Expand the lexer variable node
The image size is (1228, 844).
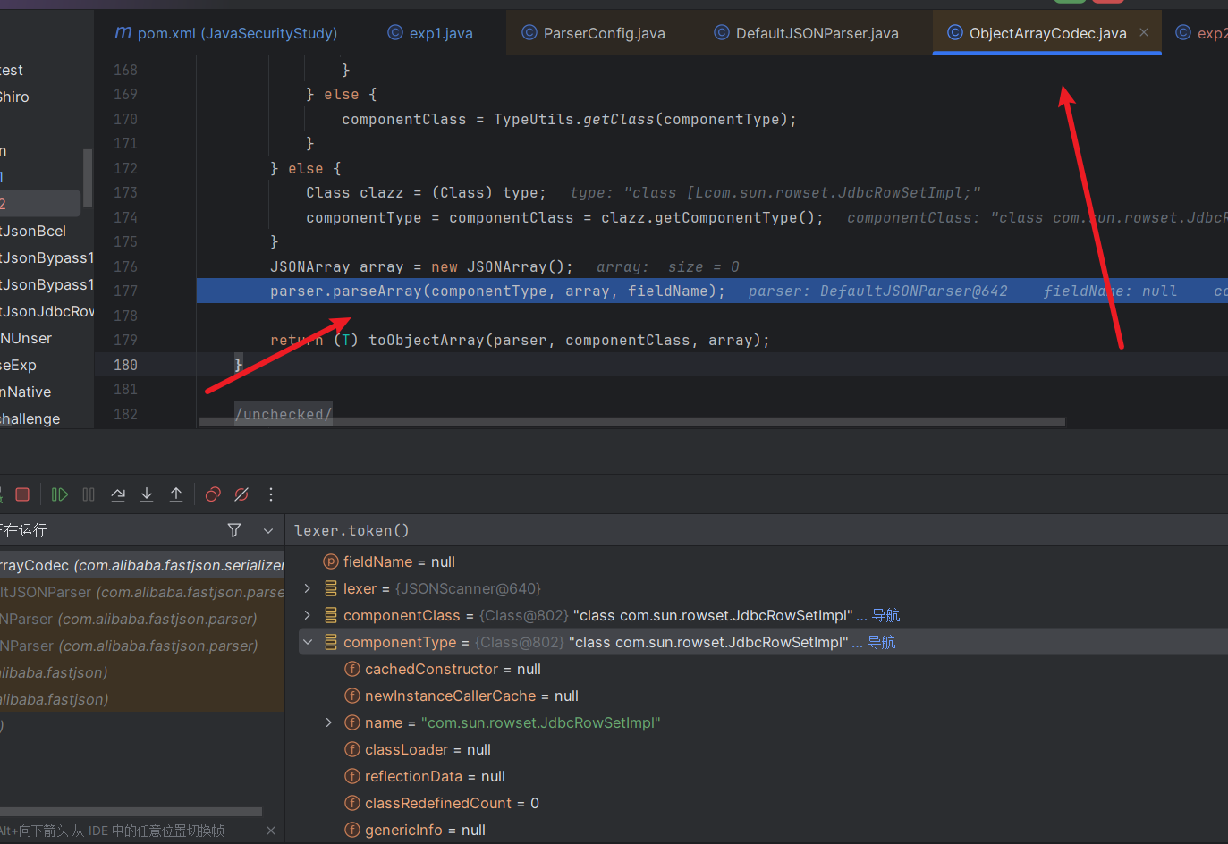point(308,588)
